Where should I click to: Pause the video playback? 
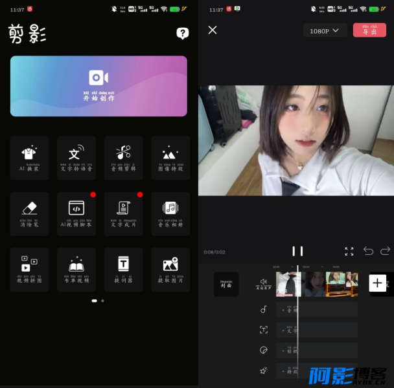point(297,251)
